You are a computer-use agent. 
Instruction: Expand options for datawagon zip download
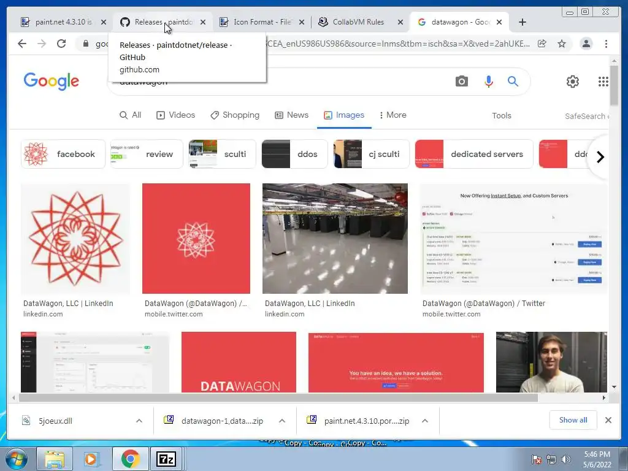tap(282, 421)
